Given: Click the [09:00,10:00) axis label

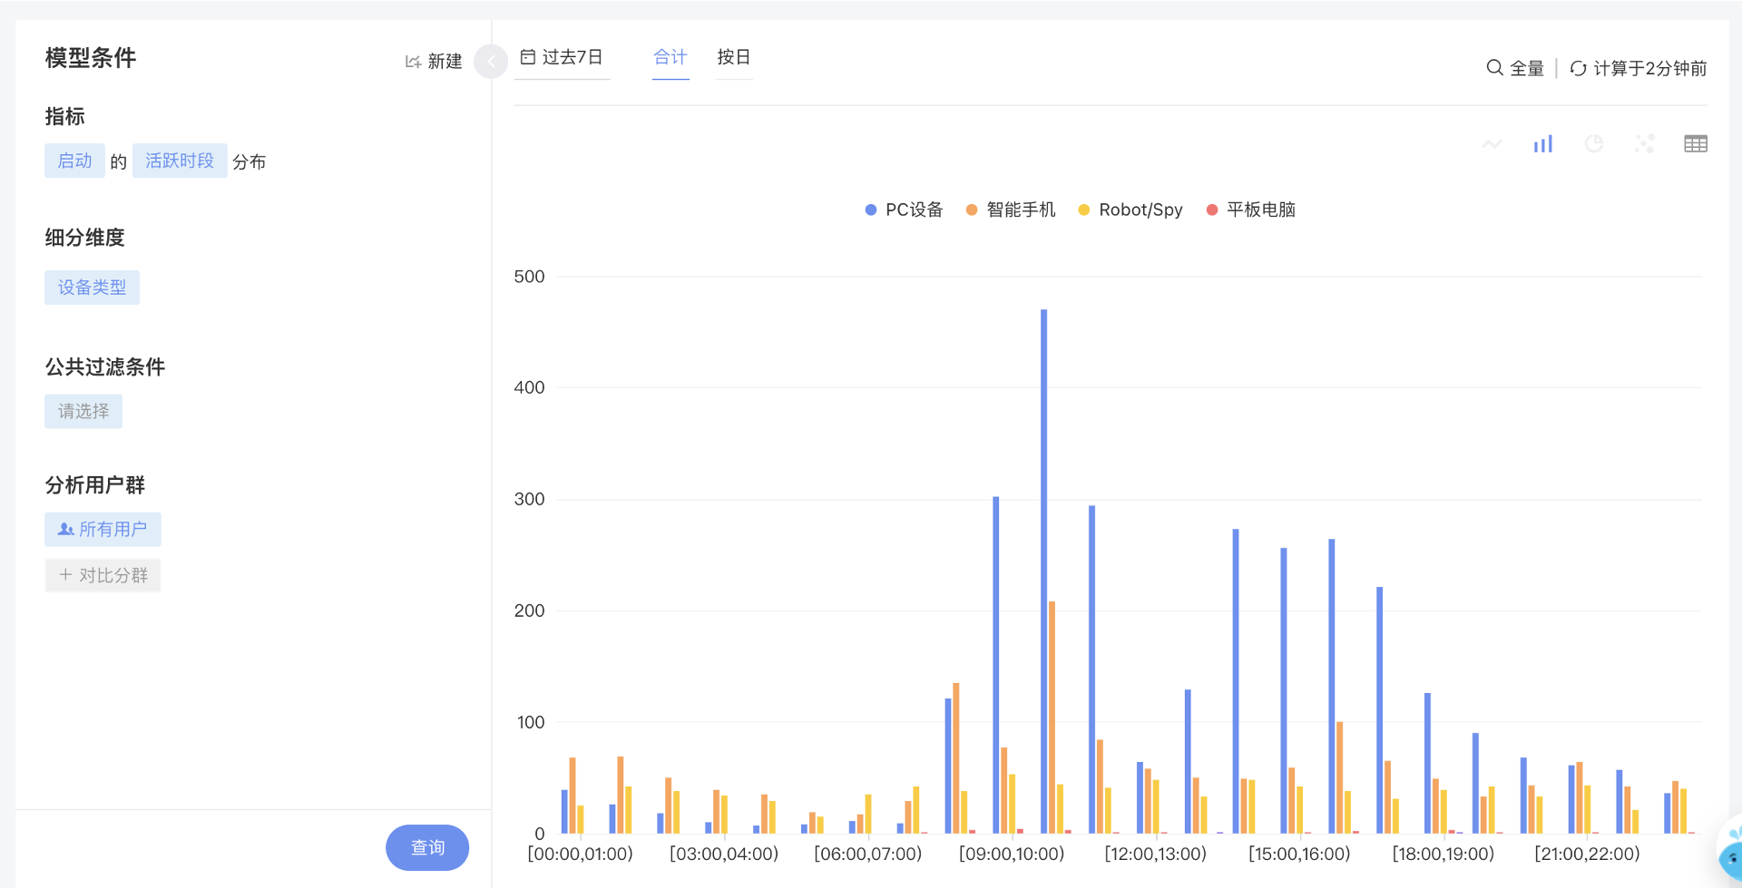Looking at the screenshot, I should [1012, 854].
